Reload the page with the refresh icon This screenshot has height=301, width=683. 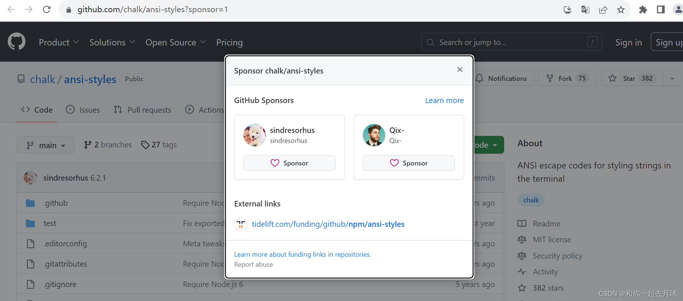tap(47, 10)
